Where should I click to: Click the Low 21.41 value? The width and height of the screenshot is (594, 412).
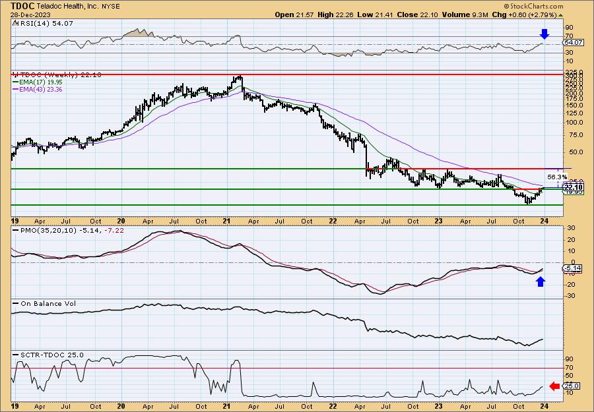tap(374, 15)
